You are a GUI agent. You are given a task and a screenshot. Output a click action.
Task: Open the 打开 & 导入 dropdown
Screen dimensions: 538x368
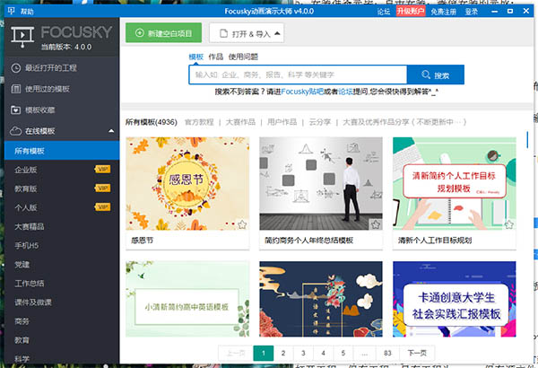pyautogui.click(x=246, y=33)
